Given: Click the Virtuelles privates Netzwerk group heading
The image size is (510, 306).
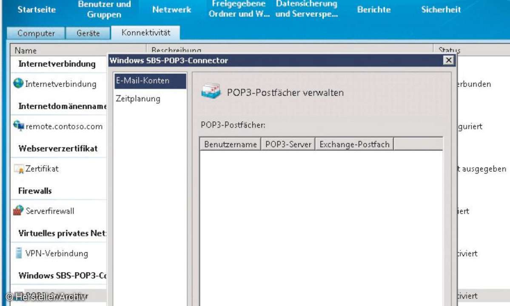Looking at the screenshot, I should (62, 233).
